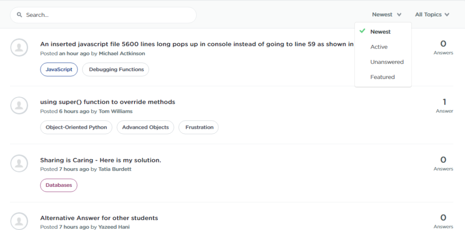Viewport: 465px width, 230px height.
Task: Open Michael Actkinson's avatar icon
Action: pos(19,48)
